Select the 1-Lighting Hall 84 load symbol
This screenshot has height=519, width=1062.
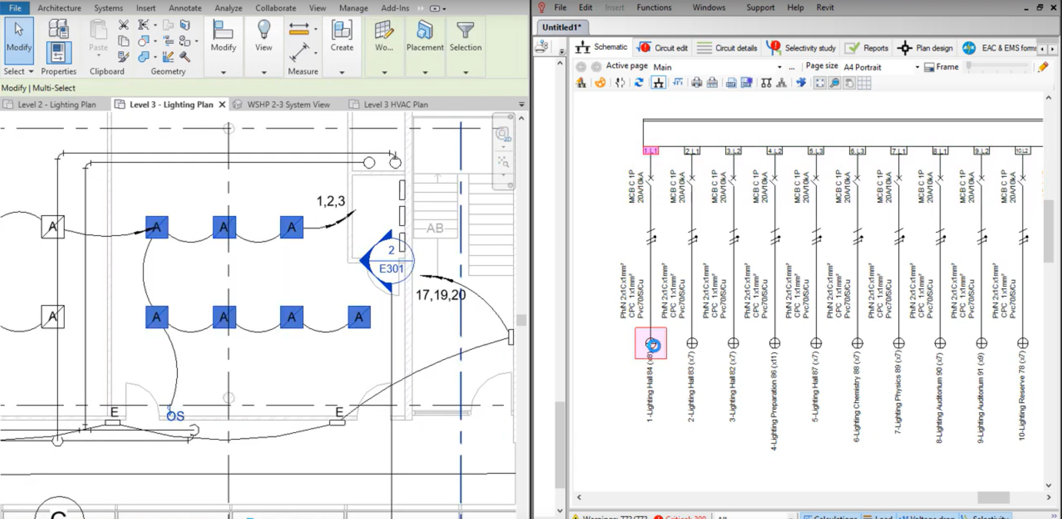(x=651, y=343)
